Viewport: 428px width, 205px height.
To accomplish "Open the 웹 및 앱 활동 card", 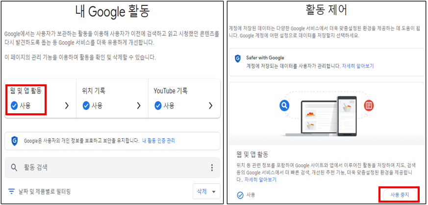I will point(40,99).
